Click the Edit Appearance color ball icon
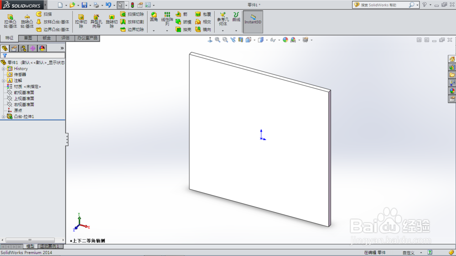 click(285, 40)
